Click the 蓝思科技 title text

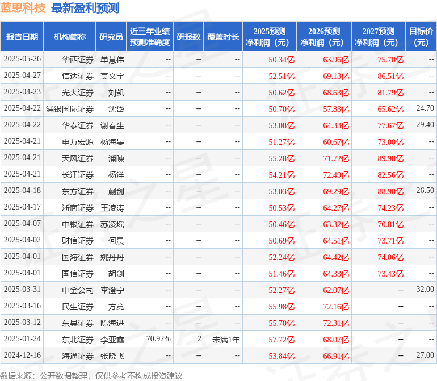point(23,8)
